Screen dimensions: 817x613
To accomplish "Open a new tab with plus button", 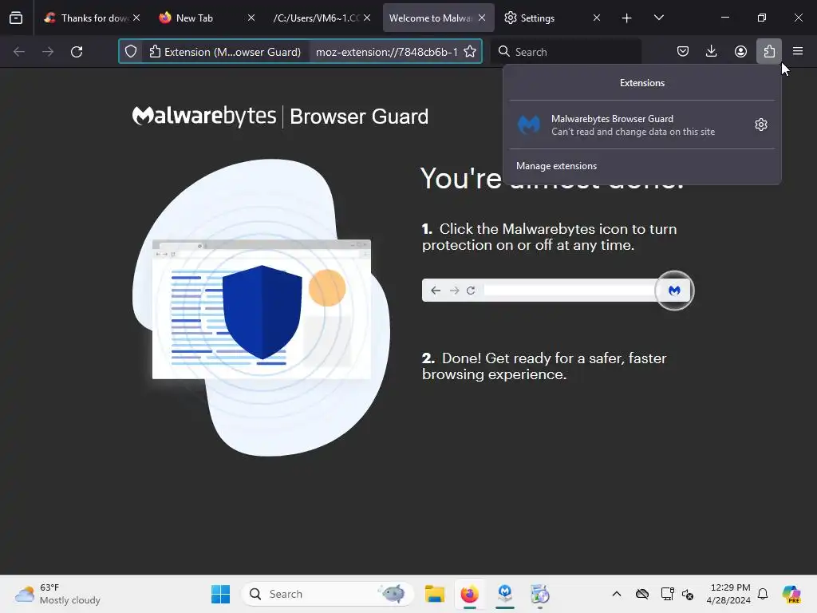I will 627,18.
